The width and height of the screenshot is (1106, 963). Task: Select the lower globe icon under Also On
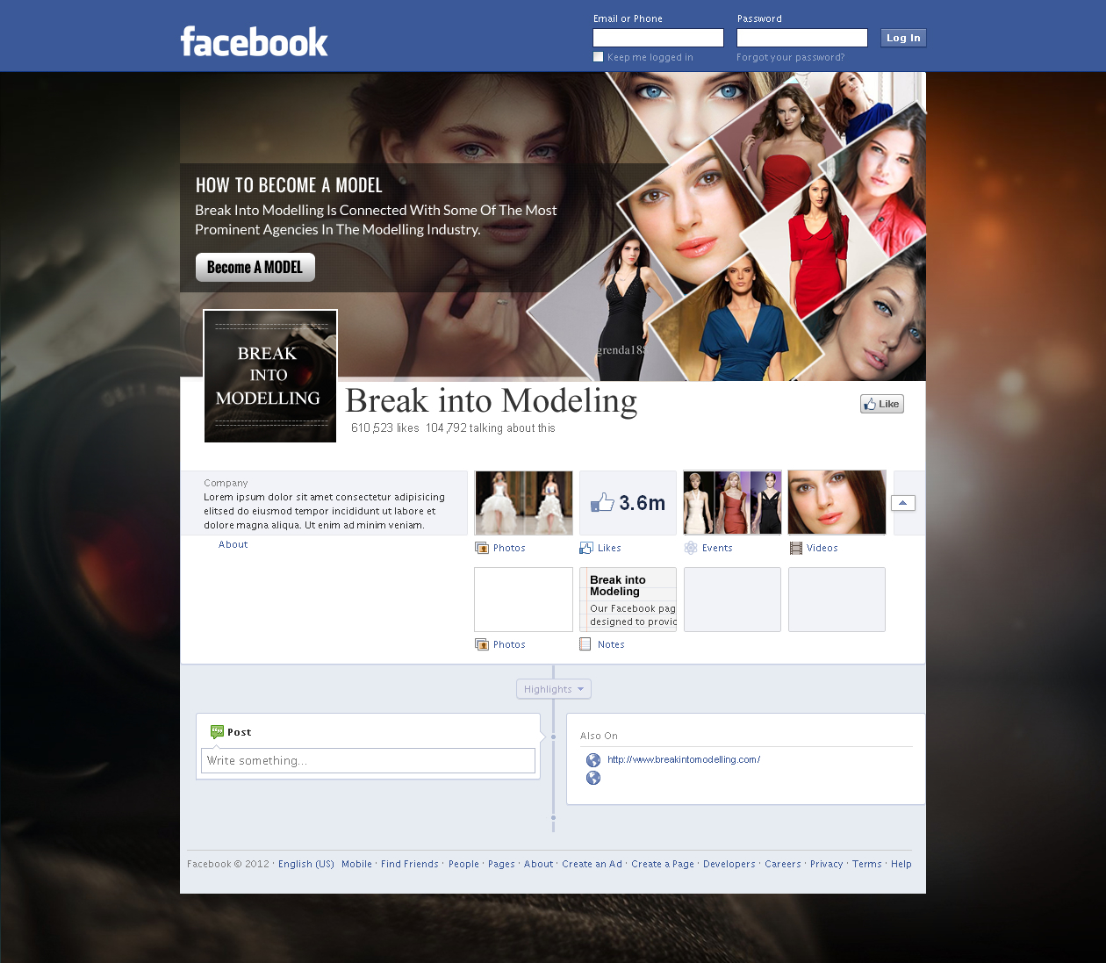pos(593,778)
